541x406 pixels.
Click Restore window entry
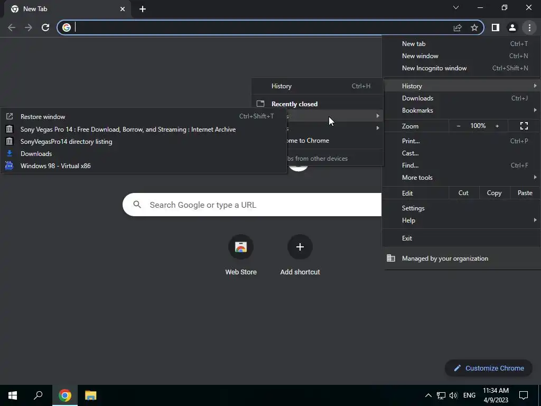pyautogui.click(x=144, y=117)
